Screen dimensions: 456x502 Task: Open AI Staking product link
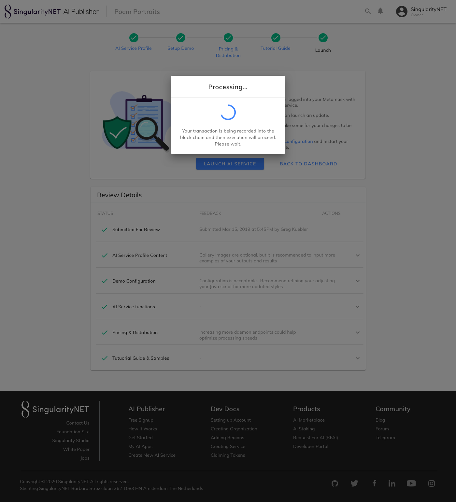pos(304,429)
